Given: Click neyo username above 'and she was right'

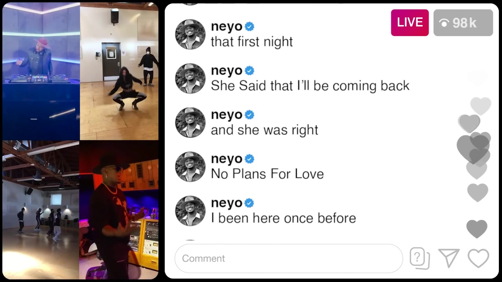Looking at the screenshot, I should pos(227,115).
